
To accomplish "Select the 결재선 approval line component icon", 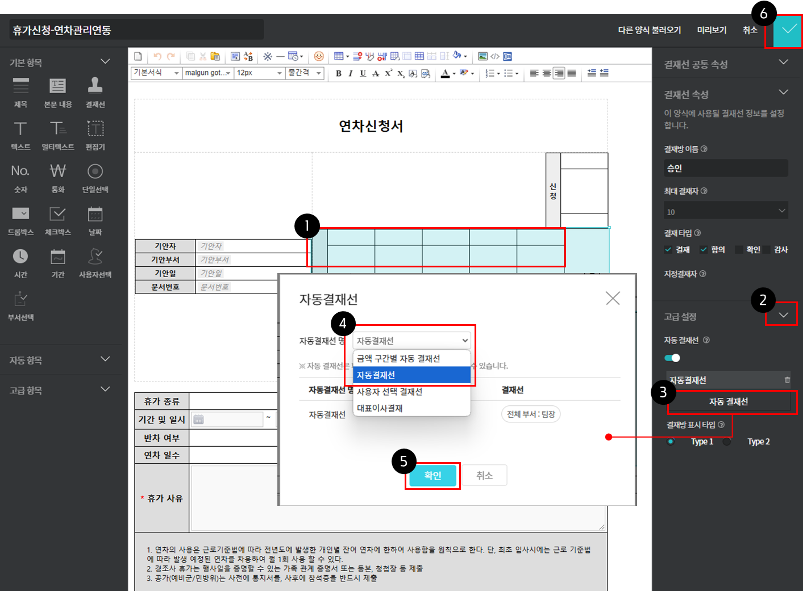I will tap(95, 86).
